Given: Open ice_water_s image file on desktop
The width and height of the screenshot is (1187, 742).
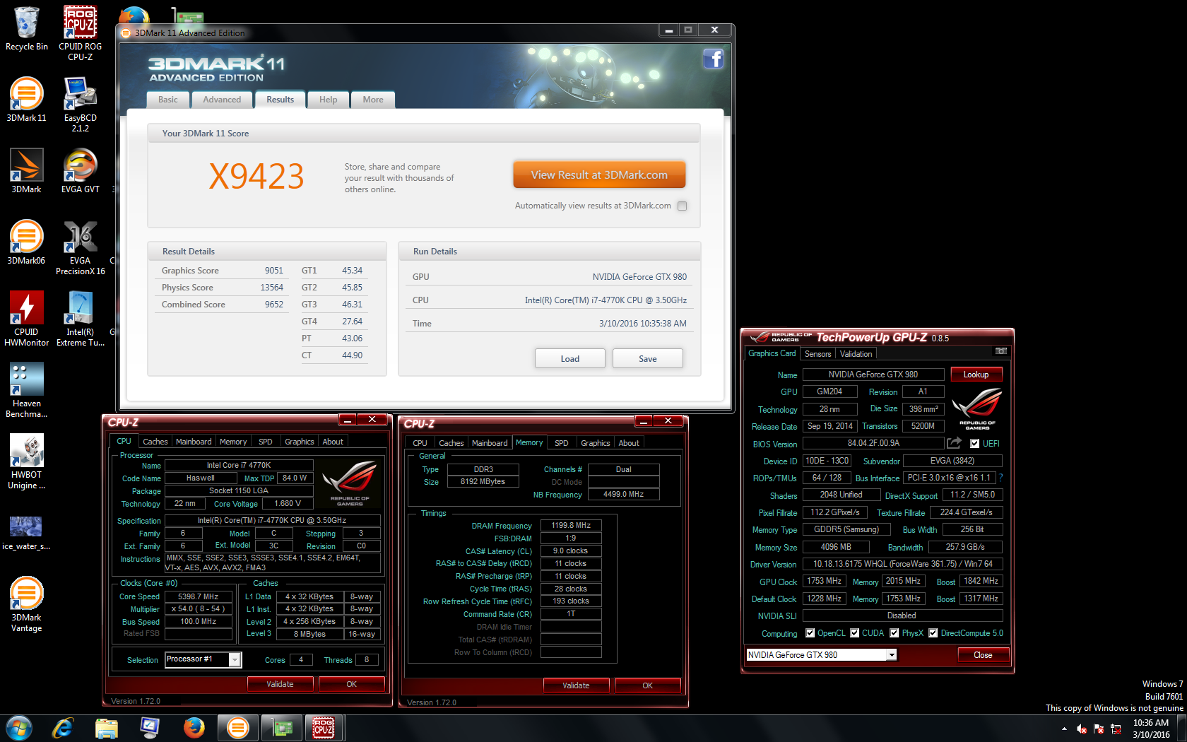Looking at the screenshot, I should pyautogui.click(x=27, y=534).
